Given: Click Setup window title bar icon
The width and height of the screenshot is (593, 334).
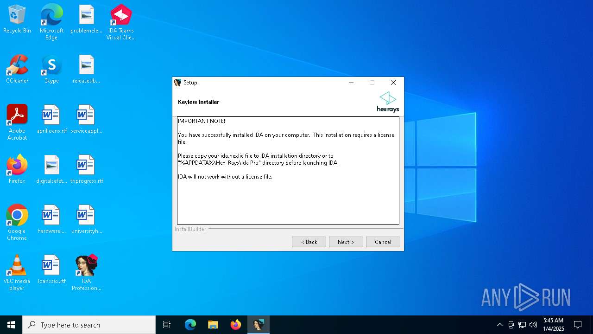Looking at the screenshot, I should pos(177,83).
